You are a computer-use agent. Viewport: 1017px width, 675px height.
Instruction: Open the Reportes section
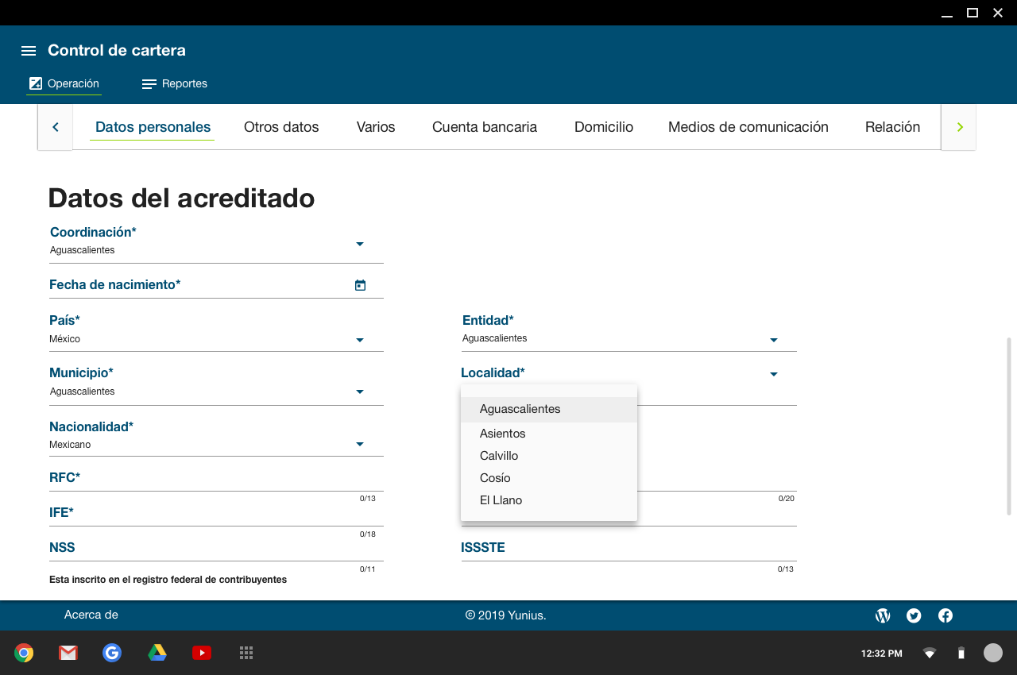pyautogui.click(x=175, y=84)
